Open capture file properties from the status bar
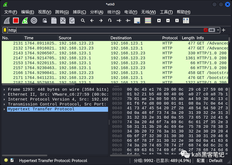Screen dimensions: 232x165 point(12,160)
